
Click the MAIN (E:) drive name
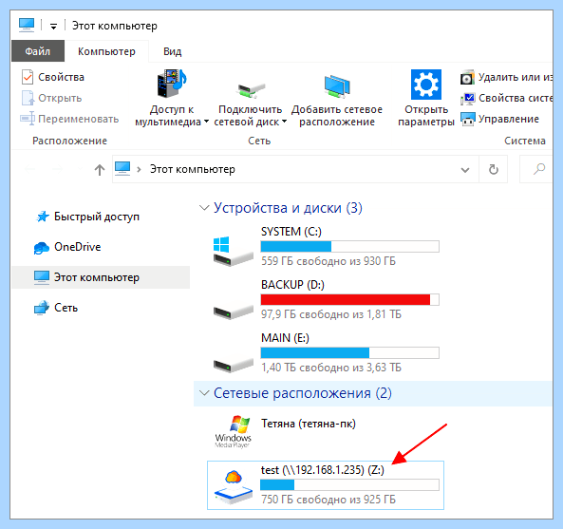pos(285,338)
